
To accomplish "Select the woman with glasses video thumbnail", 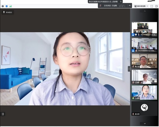I will (144, 92).
